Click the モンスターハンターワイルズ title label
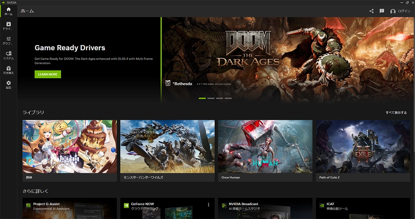 143,177
